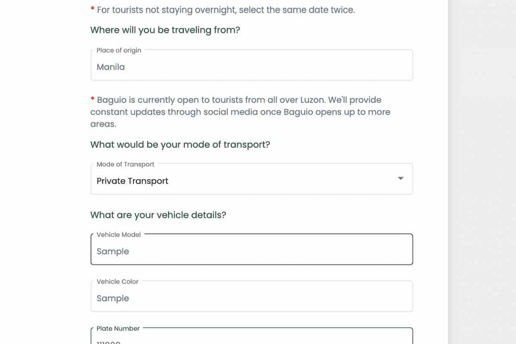Open the Mode of Transport dropdown
The height and width of the screenshot is (344, 516).
point(252,181)
